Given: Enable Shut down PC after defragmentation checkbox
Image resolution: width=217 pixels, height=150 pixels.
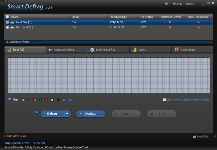Looking at the screenshot, I should 164,100.
